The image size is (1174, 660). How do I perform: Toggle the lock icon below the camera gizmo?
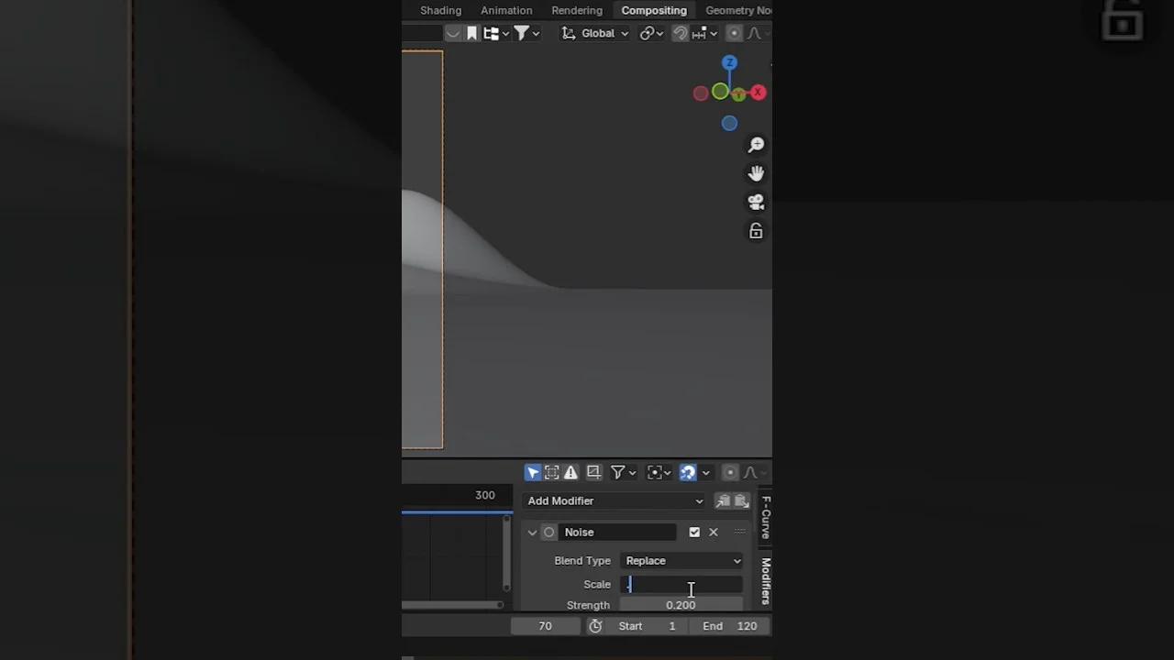pyautogui.click(x=756, y=231)
